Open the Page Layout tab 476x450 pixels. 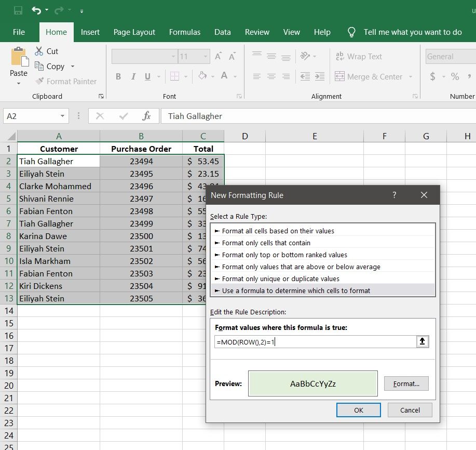[134, 32]
